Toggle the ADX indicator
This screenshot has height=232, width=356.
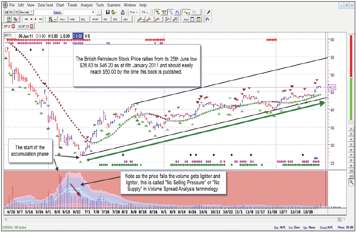click(x=126, y=19)
